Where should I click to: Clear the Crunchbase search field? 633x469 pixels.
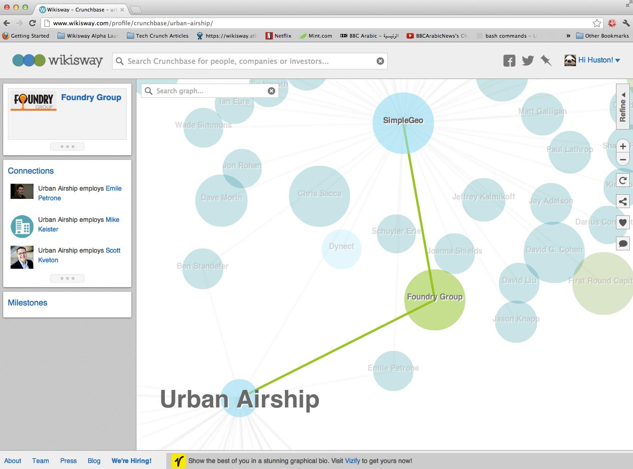(380, 61)
